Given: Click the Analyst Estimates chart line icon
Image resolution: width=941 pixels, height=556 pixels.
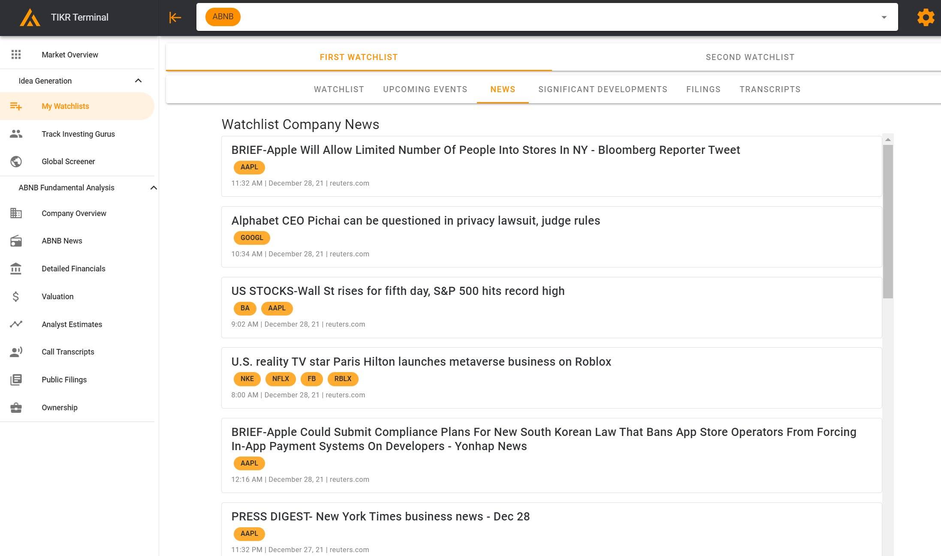Looking at the screenshot, I should tap(16, 324).
